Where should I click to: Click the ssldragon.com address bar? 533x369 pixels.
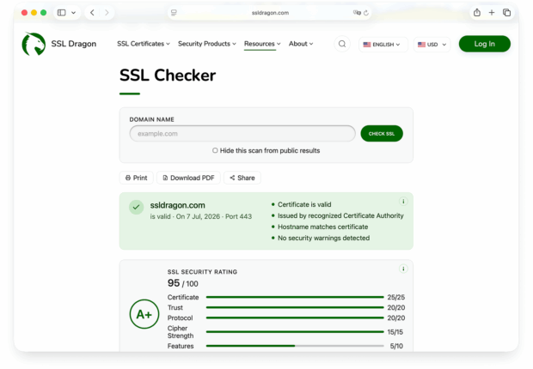pyautogui.click(x=270, y=13)
